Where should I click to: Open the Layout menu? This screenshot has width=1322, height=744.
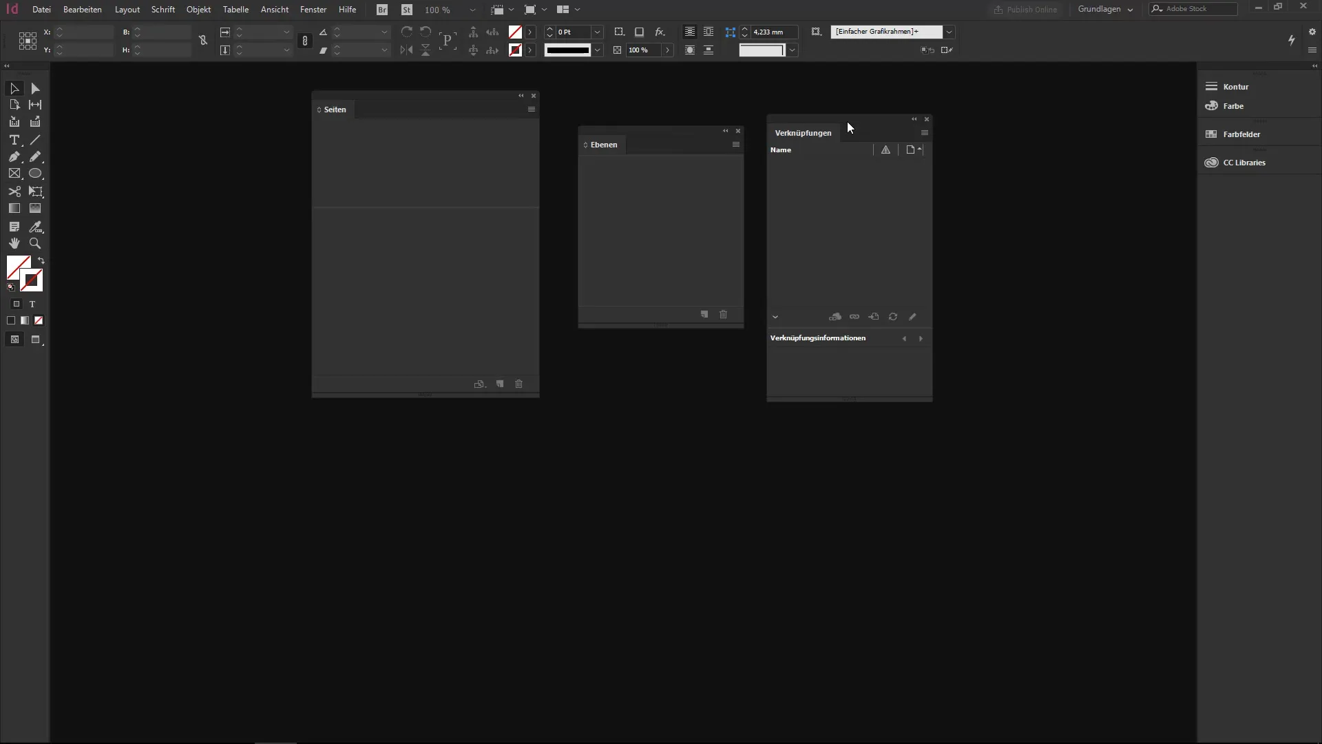pos(127,10)
